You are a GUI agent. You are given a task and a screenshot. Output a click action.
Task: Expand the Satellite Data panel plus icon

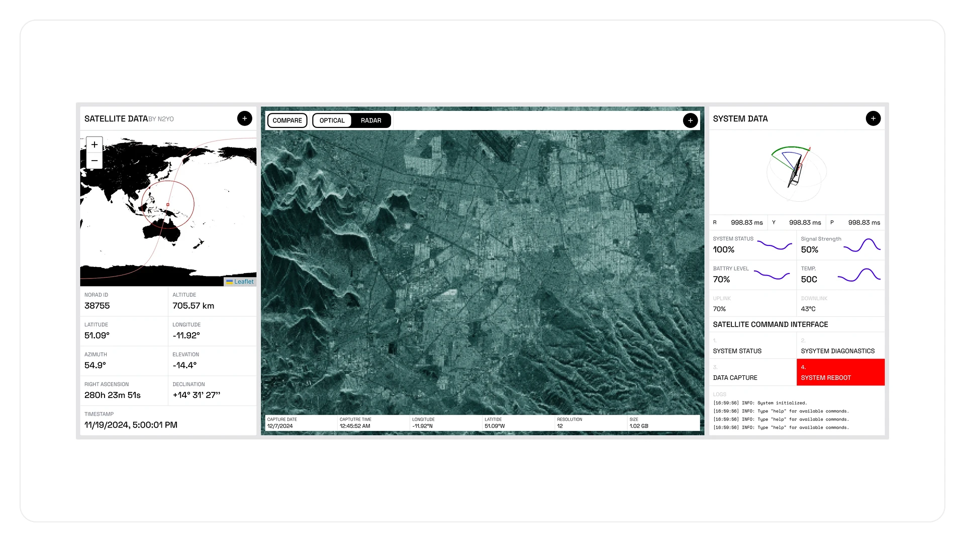244,118
